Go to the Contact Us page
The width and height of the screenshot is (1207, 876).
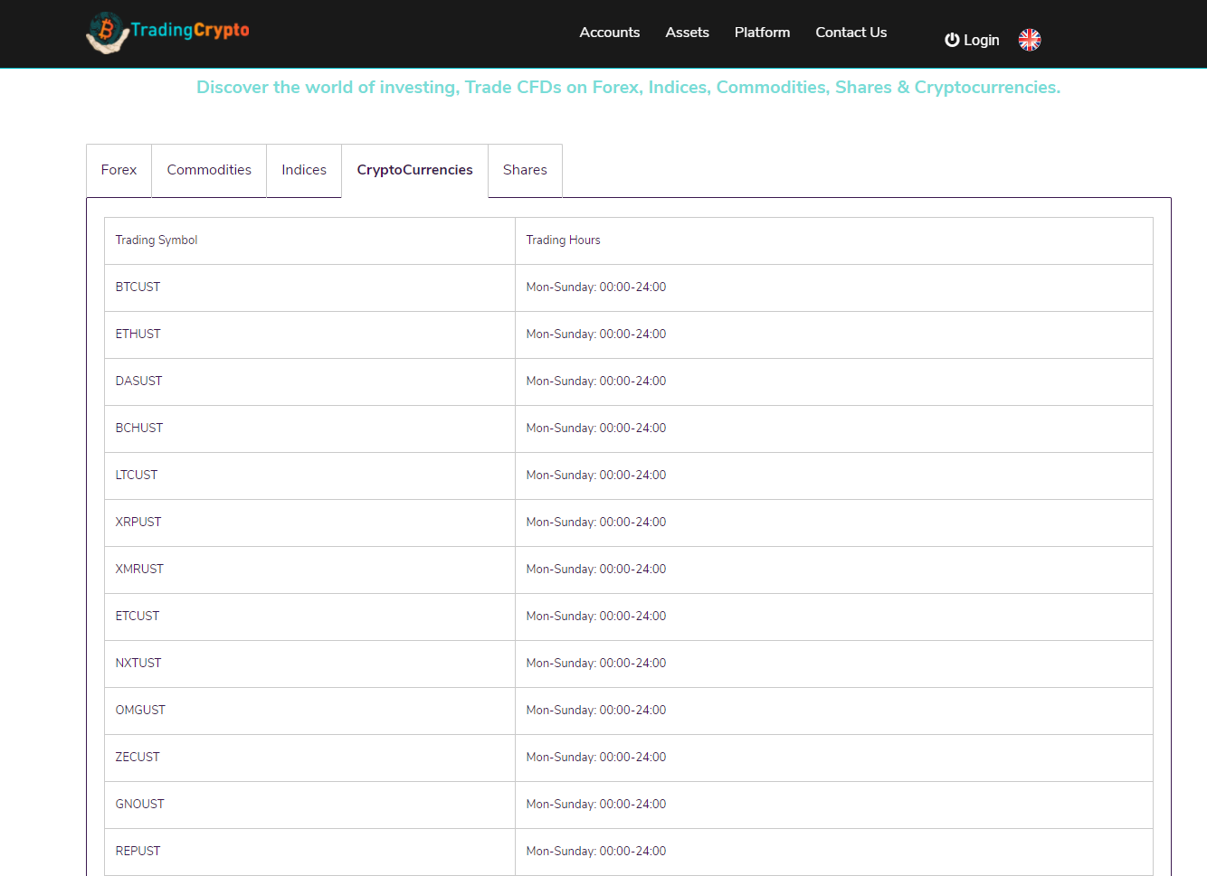(851, 33)
